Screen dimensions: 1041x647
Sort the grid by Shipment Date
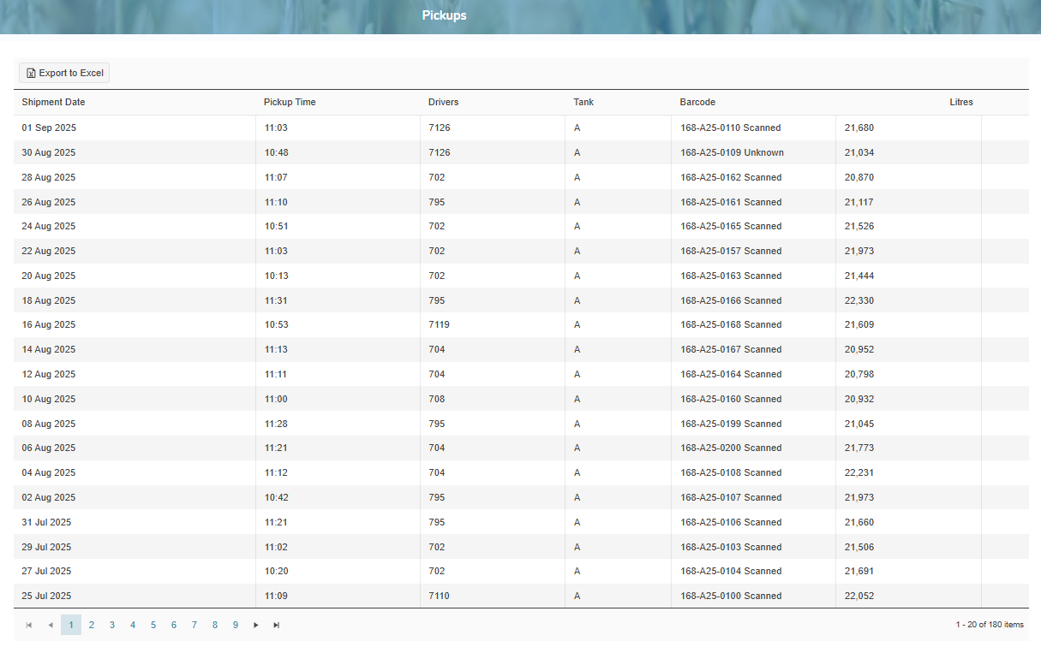click(53, 102)
